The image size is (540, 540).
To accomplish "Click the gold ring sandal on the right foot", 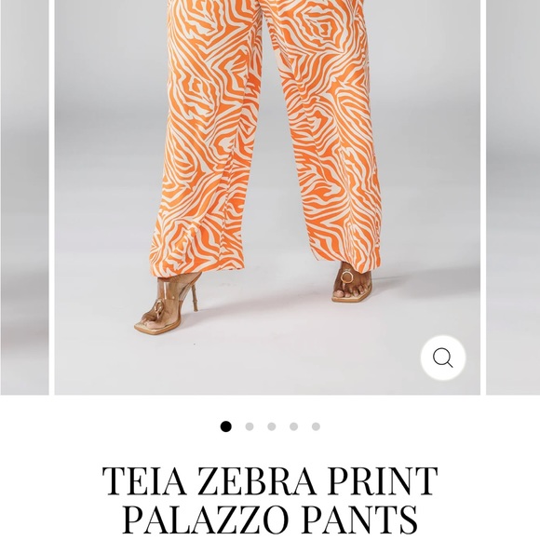I will tap(352, 282).
